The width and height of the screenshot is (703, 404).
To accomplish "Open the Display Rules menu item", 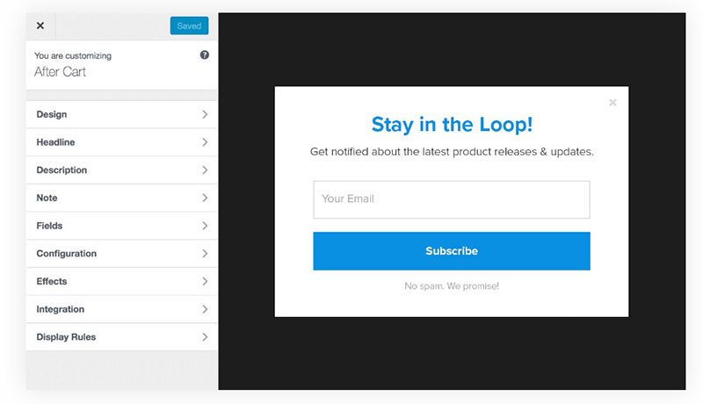I will [121, 337].
